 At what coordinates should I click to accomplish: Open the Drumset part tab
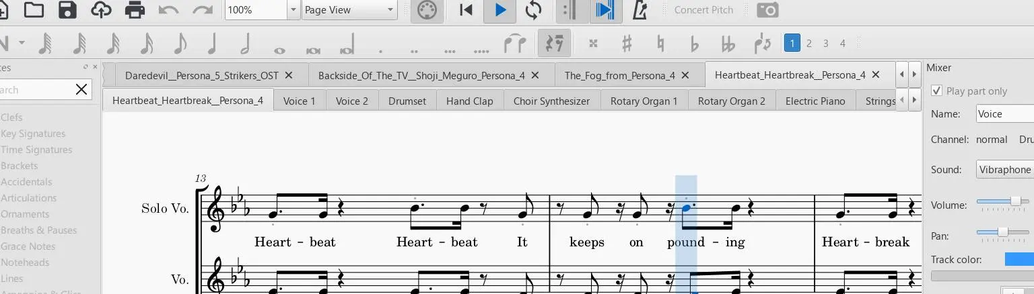pyautogui.click(x=407, y=101)
